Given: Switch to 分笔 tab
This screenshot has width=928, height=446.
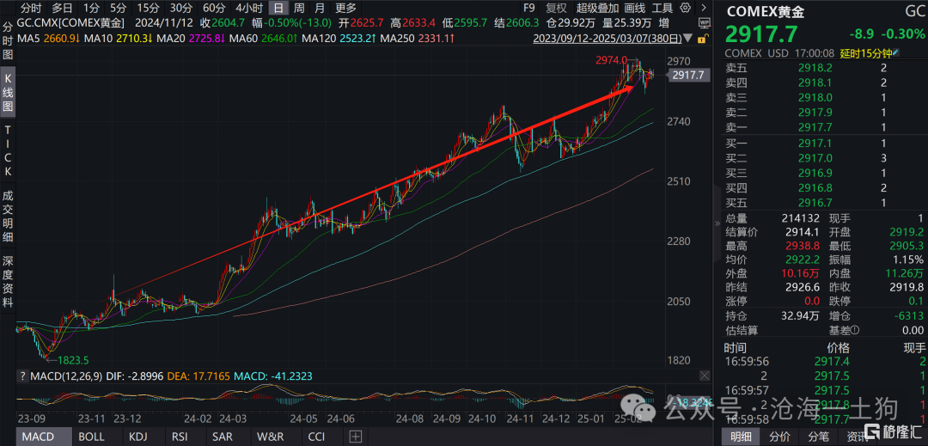Looking at the screenshot, I should pyautogui.click(x=818, y=437).
